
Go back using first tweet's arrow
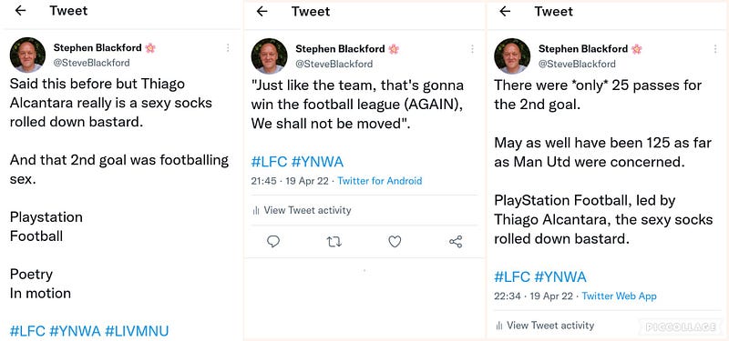(20, 11)
